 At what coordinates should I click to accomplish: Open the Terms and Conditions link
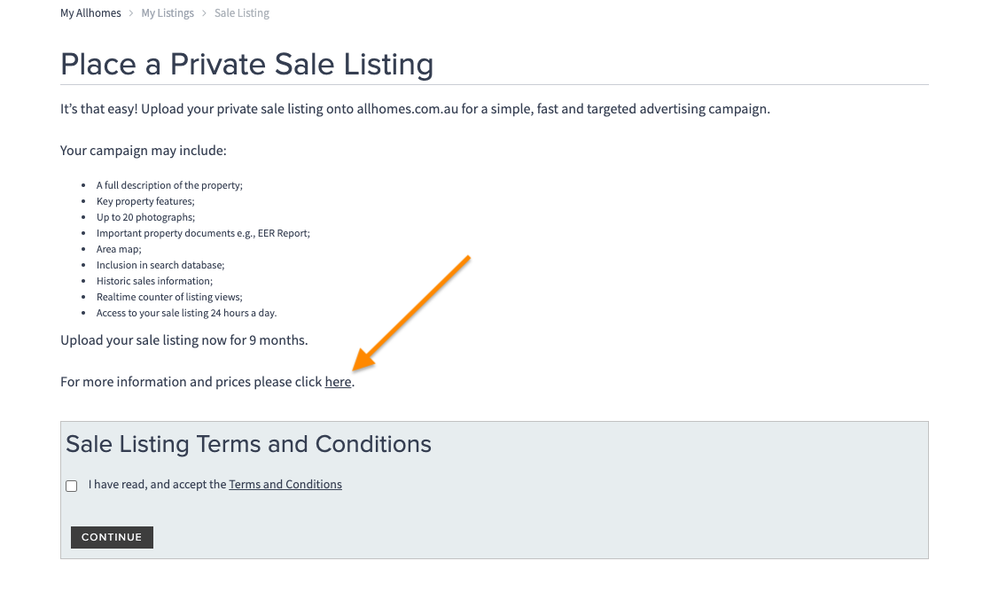pyautogui.click(x=285, y=485)
